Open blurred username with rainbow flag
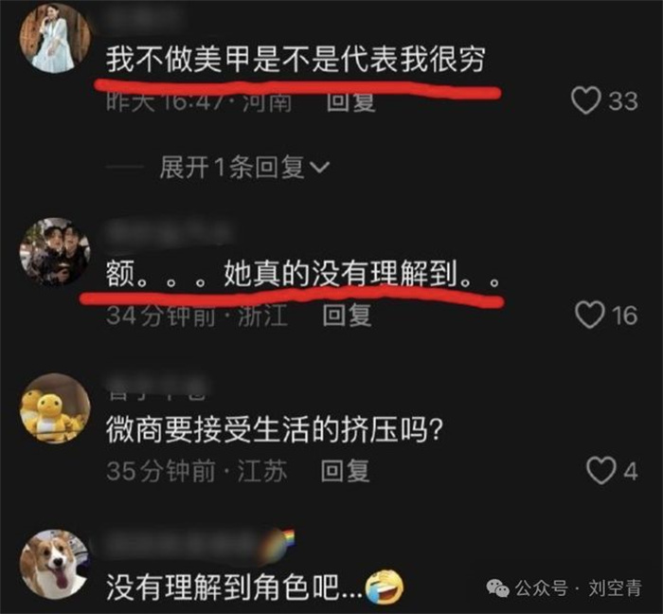The width and height of the screenshot is (663, 614). click(199, 543)
